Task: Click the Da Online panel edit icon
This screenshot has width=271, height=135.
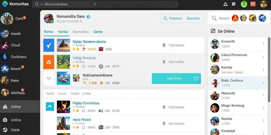Action: coord(213,31)
